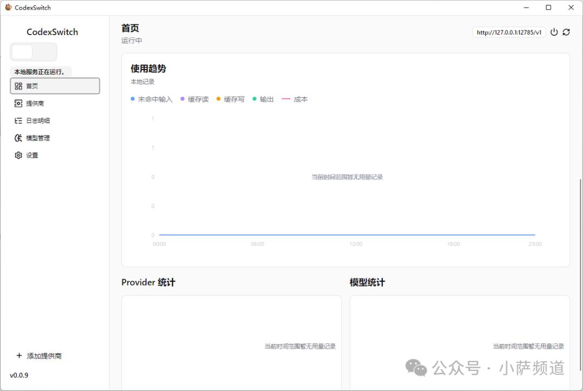Open the 首页 page
The width and height of the screenshot is (583, 391).
55,86
